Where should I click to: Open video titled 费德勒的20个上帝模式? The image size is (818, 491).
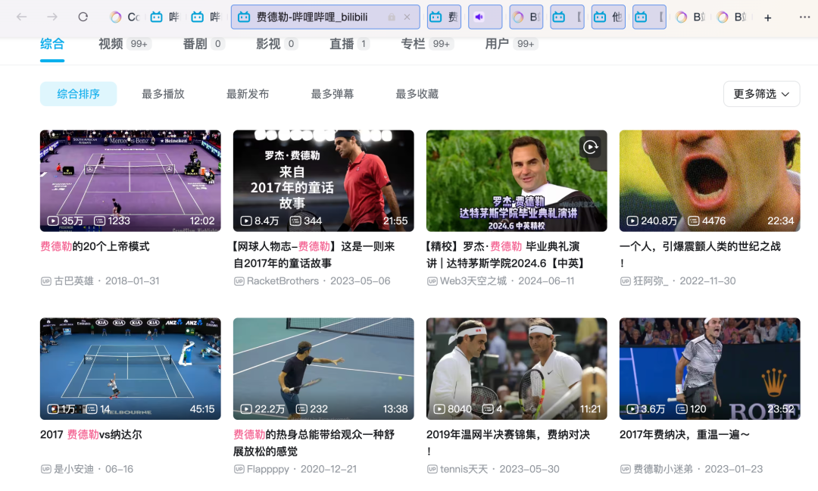[95, 246]
